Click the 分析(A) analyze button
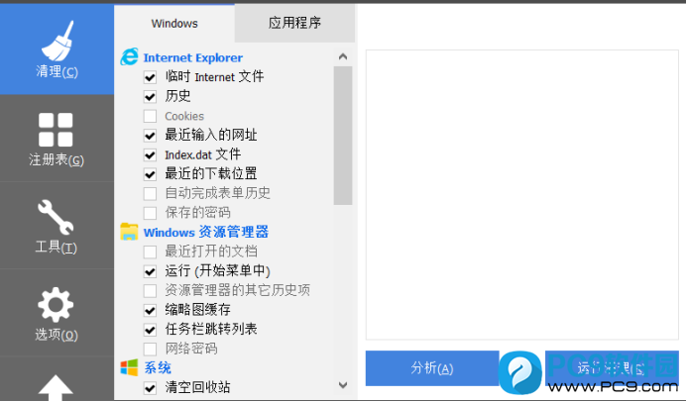This screenshot has height=402, width=687. 432,368
